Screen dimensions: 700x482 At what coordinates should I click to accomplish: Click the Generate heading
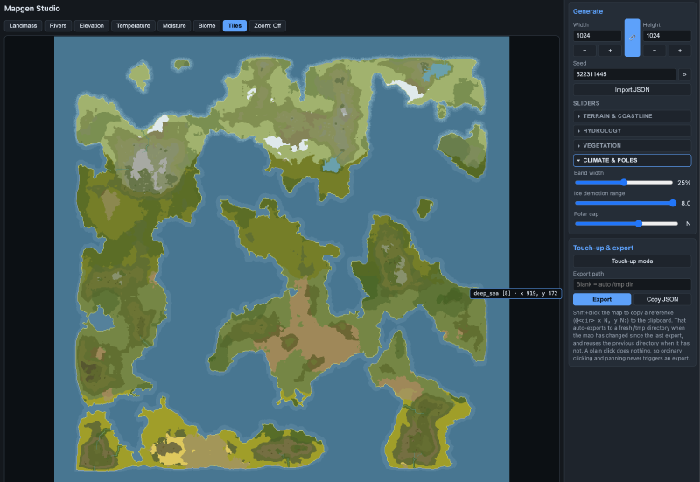coord(588,11)
